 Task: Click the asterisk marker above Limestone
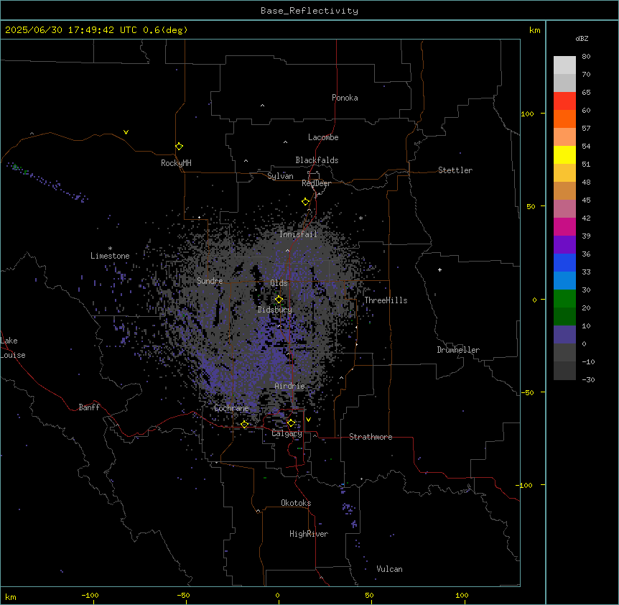[110, 249]
